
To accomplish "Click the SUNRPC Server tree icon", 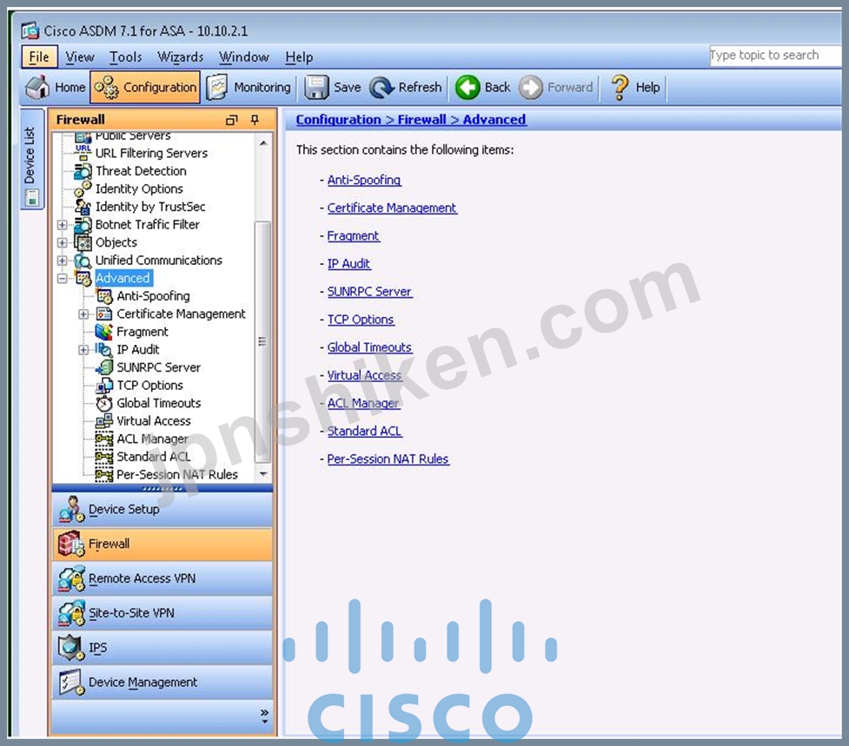I will 104,367.
